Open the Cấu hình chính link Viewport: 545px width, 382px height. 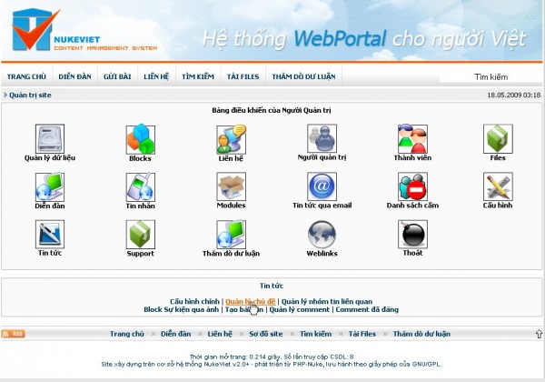(x=194, y=302)
